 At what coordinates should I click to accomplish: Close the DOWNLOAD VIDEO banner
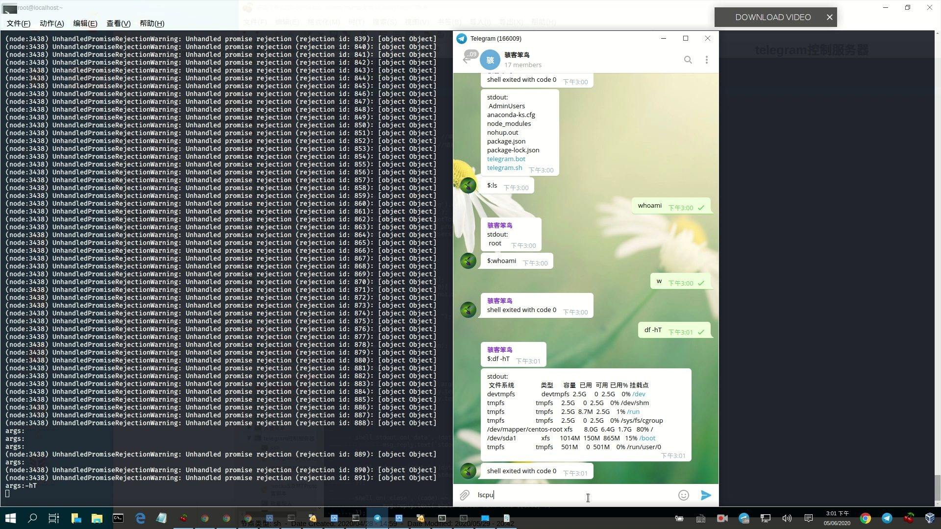(x=829, y=17)
